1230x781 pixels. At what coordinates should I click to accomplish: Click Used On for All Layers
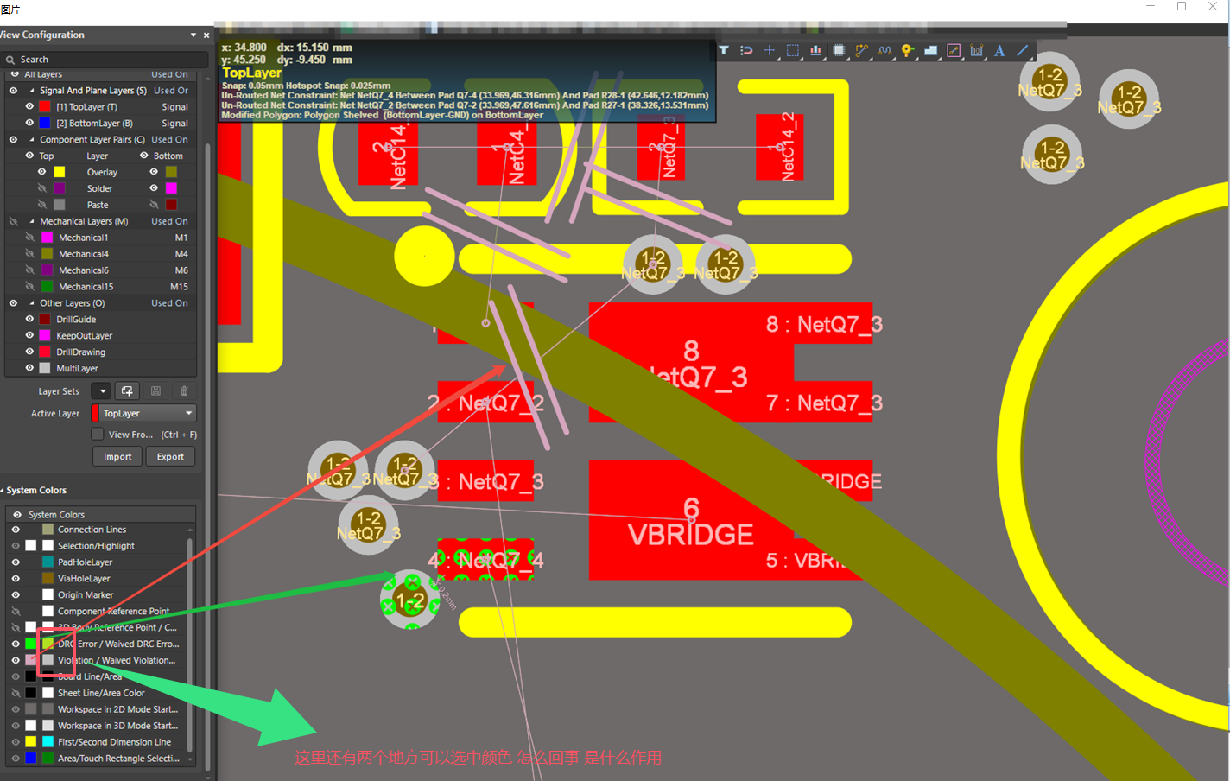169,74
